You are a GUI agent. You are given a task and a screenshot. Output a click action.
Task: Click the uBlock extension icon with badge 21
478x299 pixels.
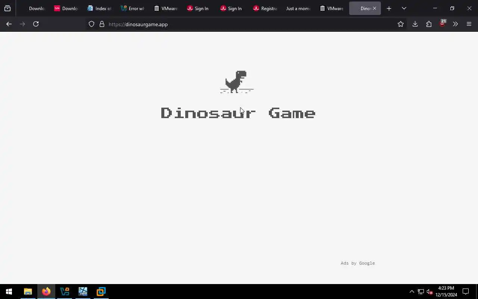coord(443,24)
